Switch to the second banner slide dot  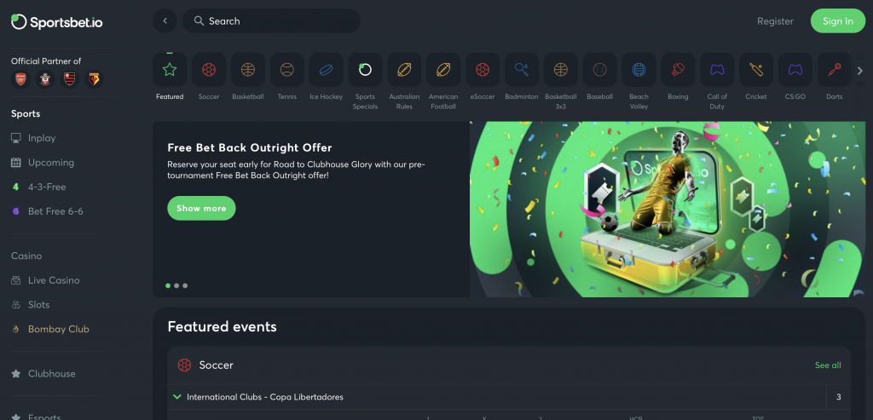click(176, 285)
